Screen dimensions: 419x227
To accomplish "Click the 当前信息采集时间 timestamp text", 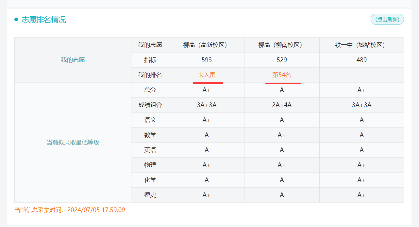I will pos(70,210).
